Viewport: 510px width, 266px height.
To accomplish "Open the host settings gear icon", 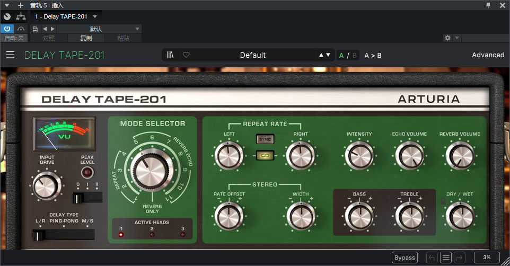I will click(x=447, y=38).
